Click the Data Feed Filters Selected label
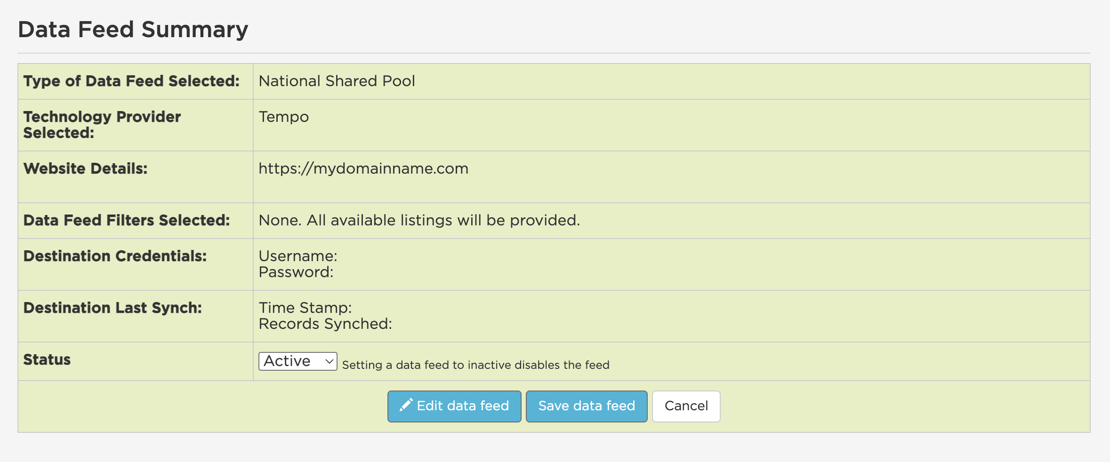1110x462 pixels. point(127,220)
